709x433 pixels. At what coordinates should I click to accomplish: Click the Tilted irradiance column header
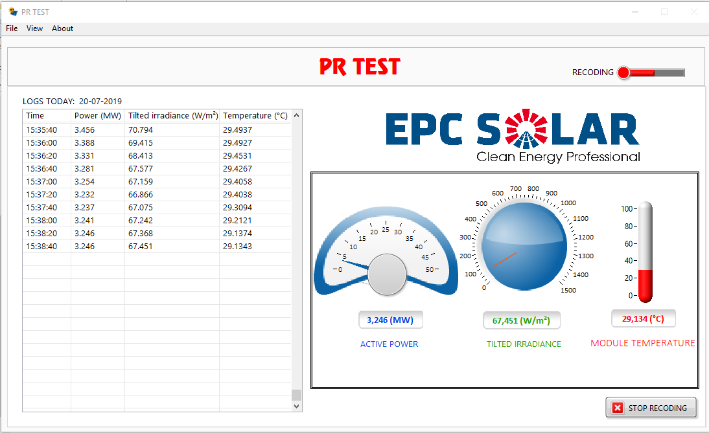click(172, 116)
